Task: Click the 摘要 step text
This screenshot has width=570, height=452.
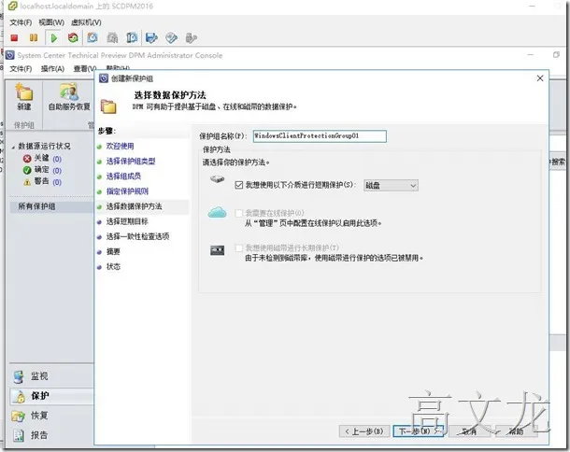Action: [x=113, y=251]
